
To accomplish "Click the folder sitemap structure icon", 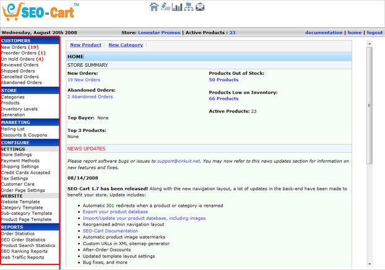I will point(189,7).
